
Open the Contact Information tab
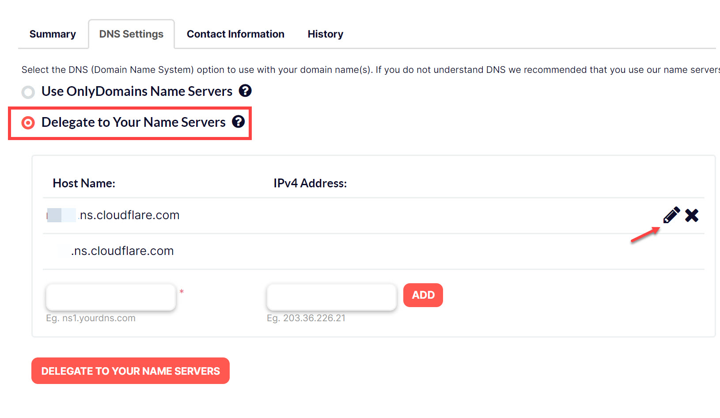coord(235,34)
